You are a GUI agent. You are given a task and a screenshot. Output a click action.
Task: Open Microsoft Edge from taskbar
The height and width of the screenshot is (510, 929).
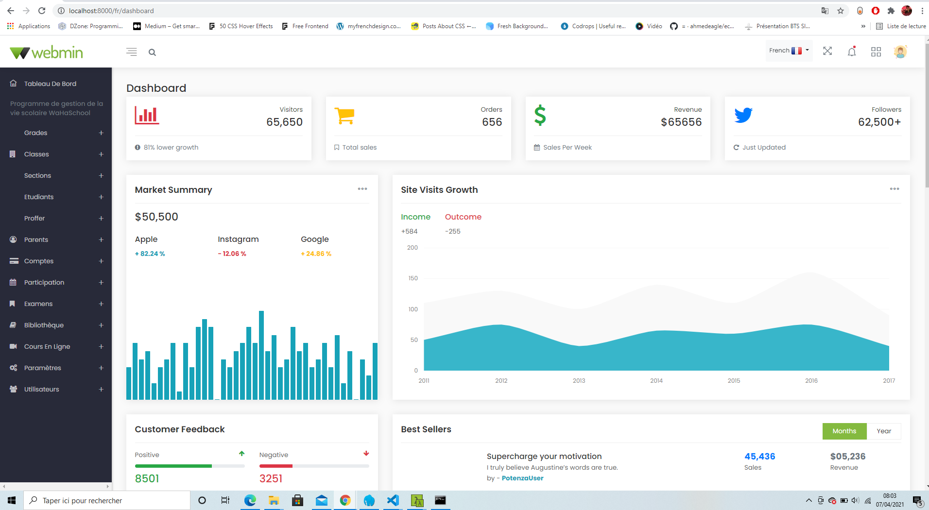pos(250,500)
